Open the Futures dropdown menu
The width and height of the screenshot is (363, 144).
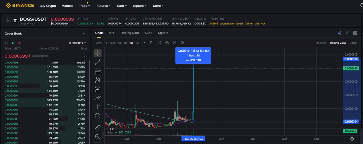pyautogui.click(x=103, y=6)
